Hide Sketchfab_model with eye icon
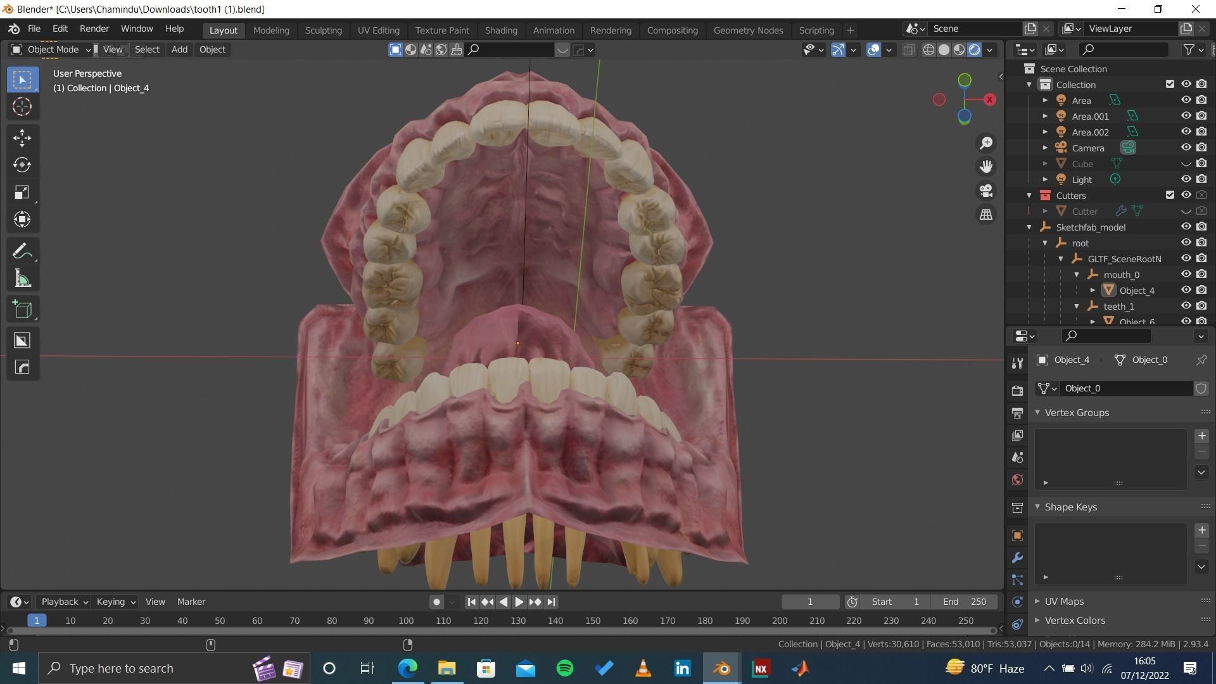The image size is (1216, 684). coord(1186,227)
